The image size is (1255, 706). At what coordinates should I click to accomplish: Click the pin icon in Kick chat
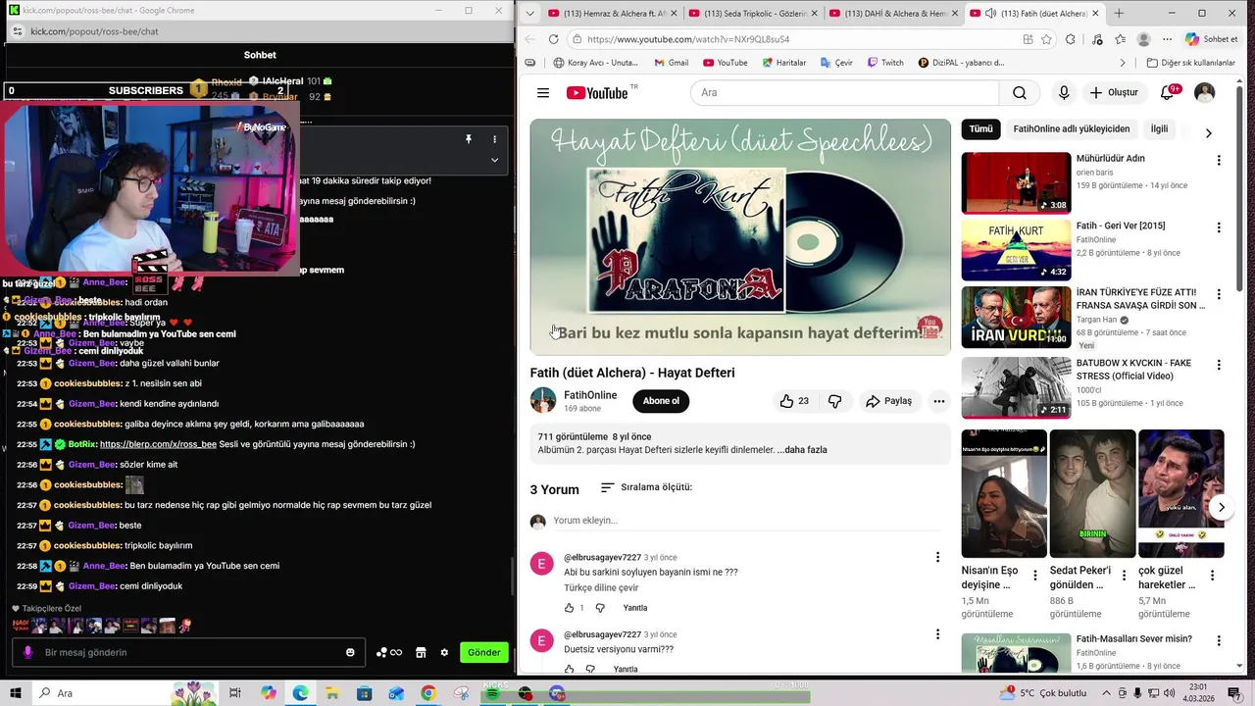point(469,139)
